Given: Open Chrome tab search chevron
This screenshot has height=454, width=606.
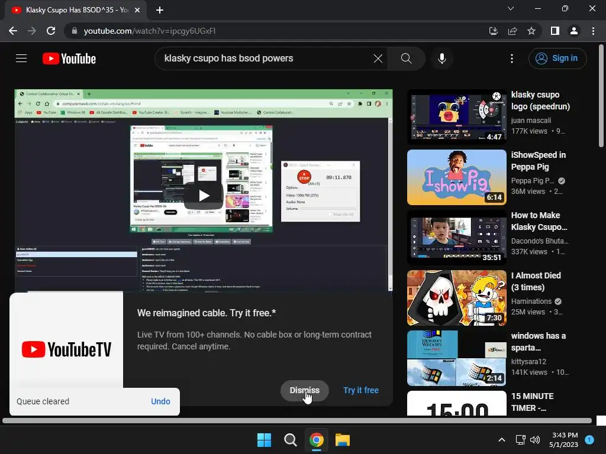Looking at the screenshot, I should pyautogui.click(x=511, y=8).
